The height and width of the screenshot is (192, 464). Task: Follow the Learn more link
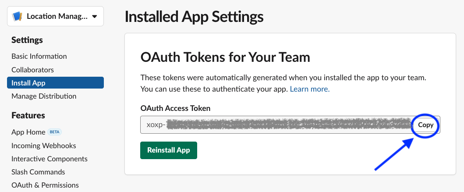click(x=309, y=89)
